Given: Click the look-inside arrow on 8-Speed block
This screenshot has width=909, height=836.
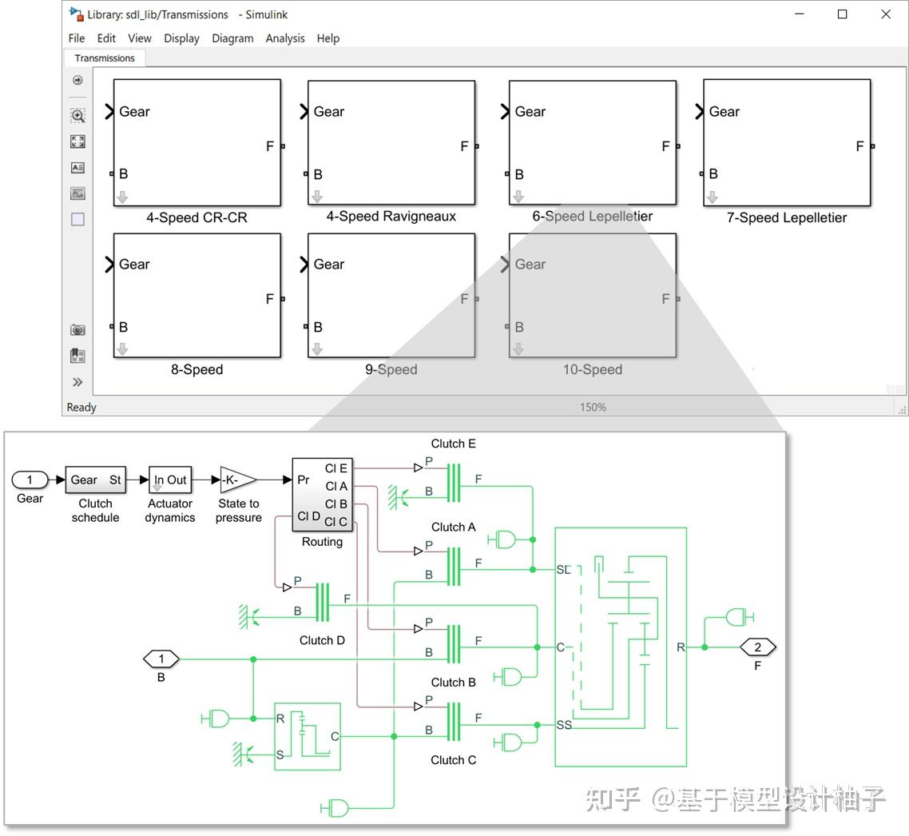Looking at the screenshot, I should [122, 348].
